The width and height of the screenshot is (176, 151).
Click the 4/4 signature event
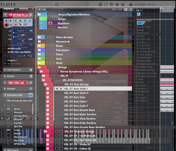click(141, 23)
